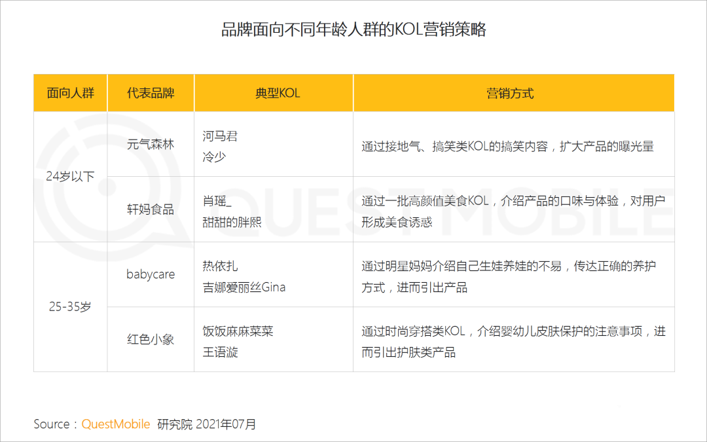
Task: Select the 红色小象 brand cell
Action: 151,339
